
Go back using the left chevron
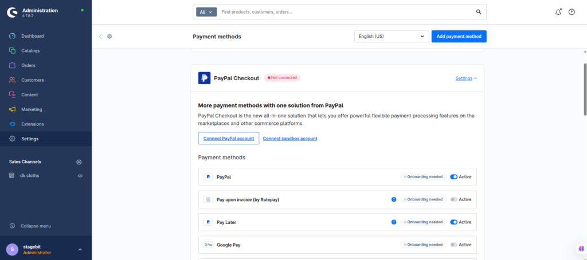pos(100,36)
